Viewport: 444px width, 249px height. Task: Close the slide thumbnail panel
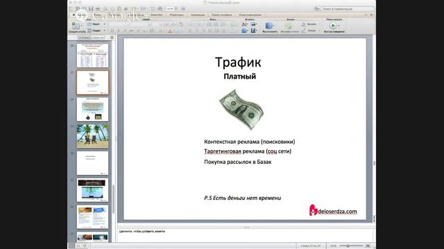pos(112,37)
